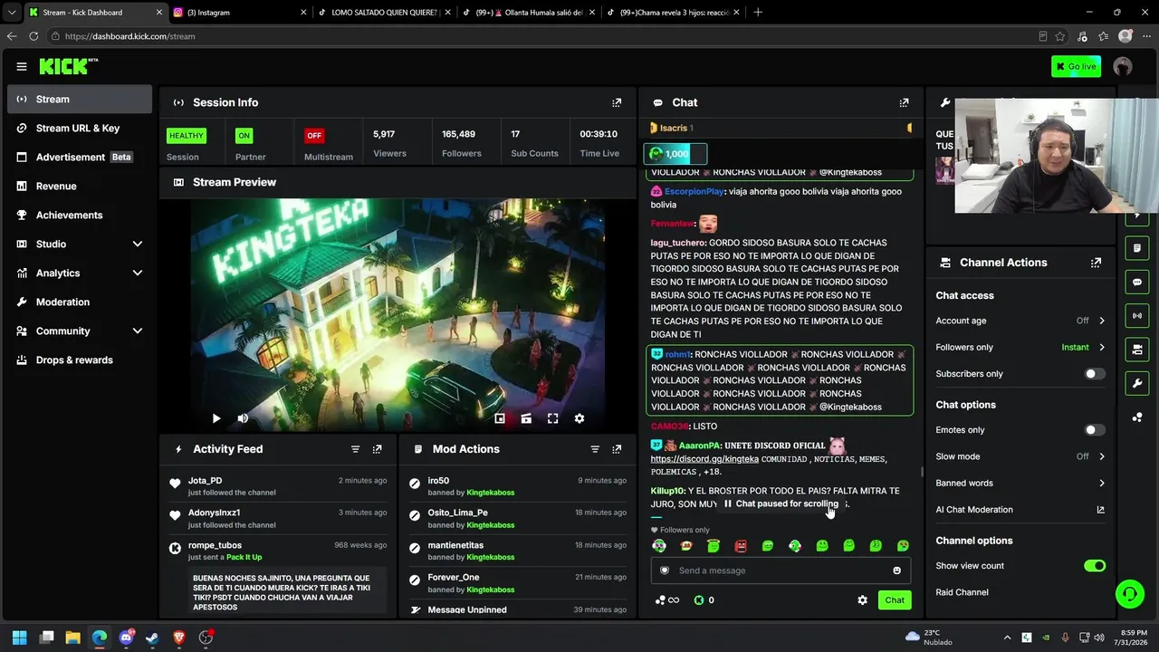Open the emoji picker in chat input
Viewport: 1159px width, 652px height.
[x=897, y=570]
